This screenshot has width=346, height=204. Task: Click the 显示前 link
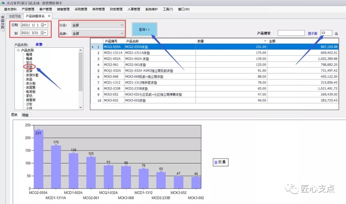[x=312, y=33]
